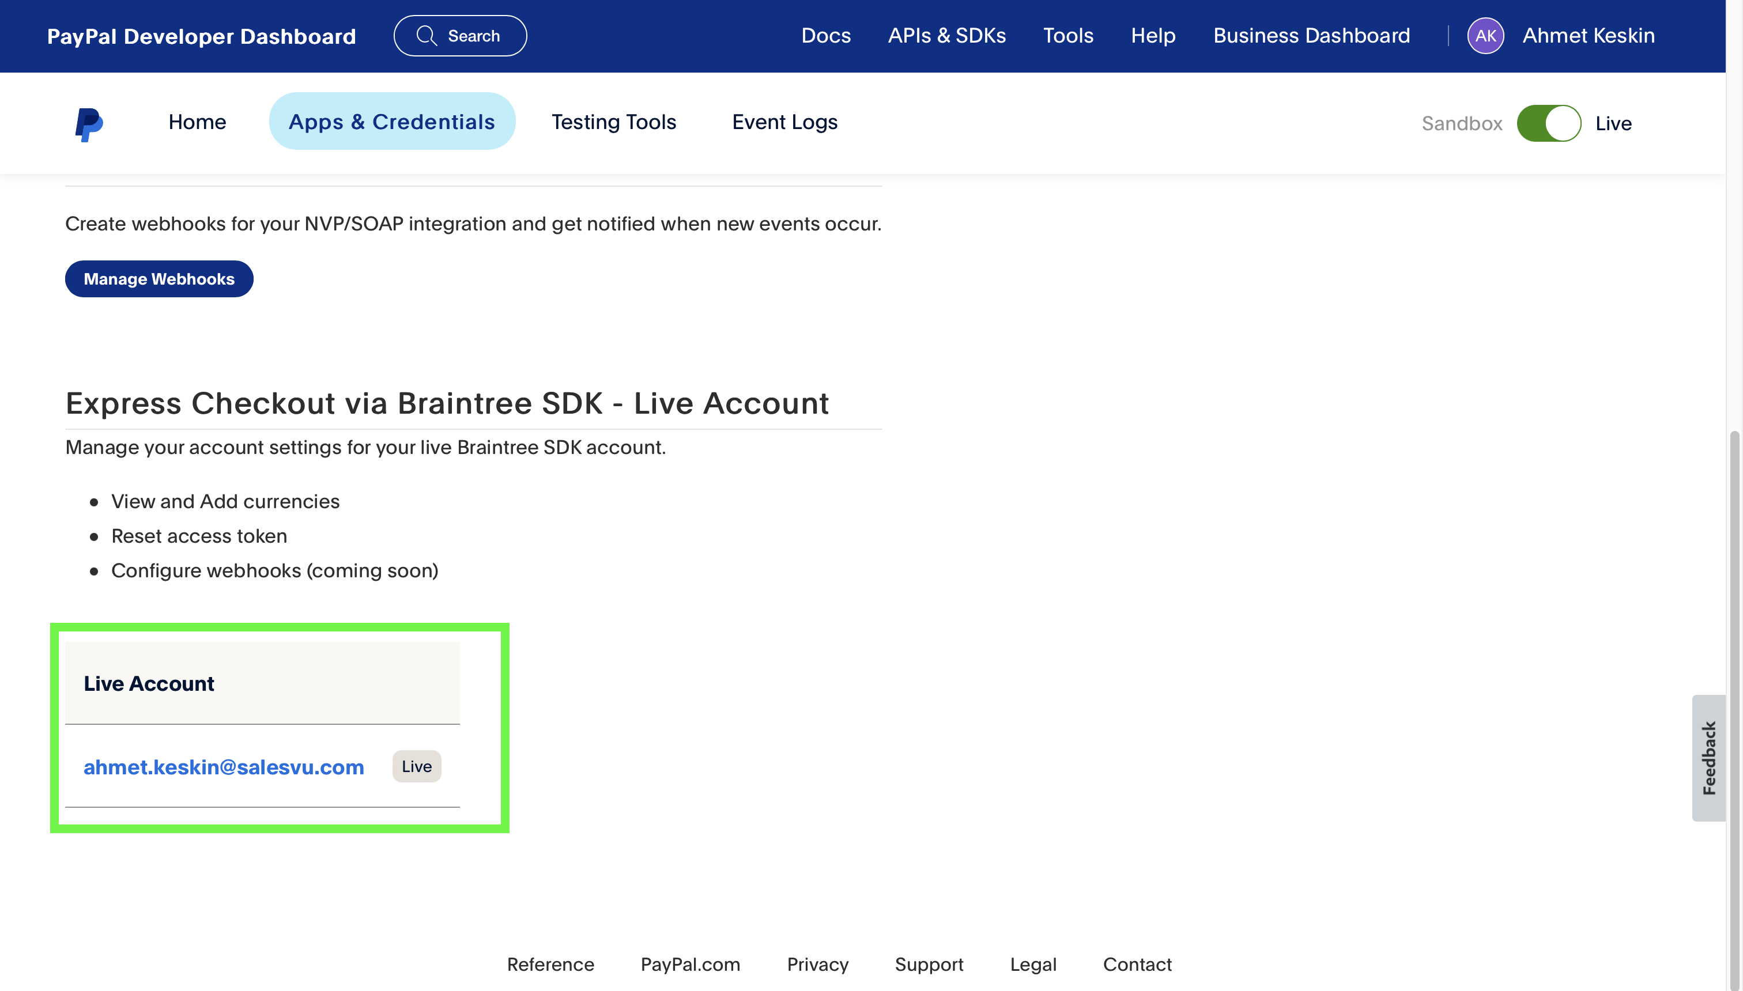Screen dimensions: 1743x991
Task: Select the Apps & Credentials tab
Action: coord(391,122)
